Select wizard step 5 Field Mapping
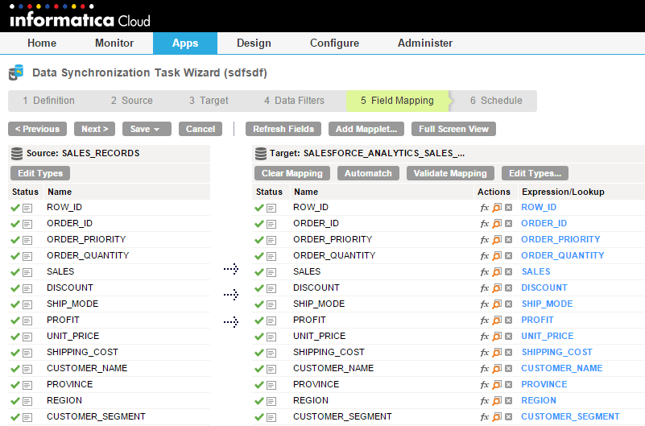Screen dimensions: 645x426 click(397, 101)
